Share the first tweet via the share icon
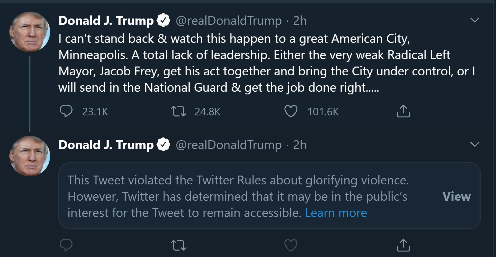496x257 pixels. [x=403, y=111]
